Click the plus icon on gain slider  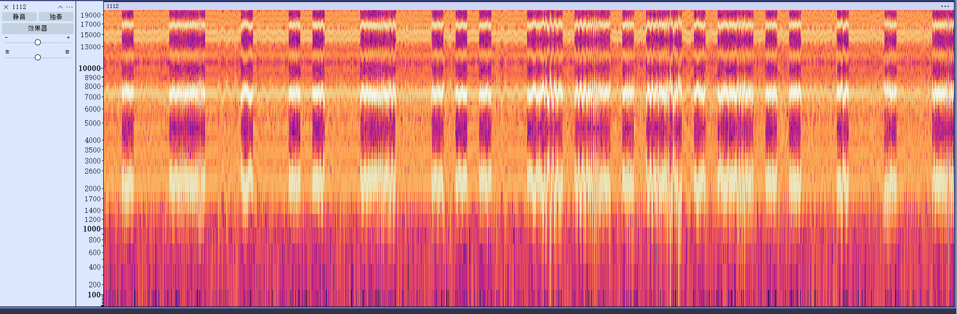click(x=69, y=38)
